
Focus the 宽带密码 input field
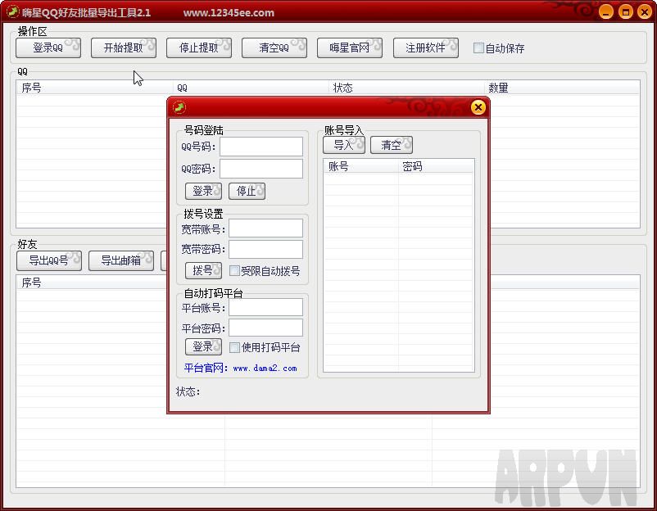pyautogui.click(x=265, y=249)
